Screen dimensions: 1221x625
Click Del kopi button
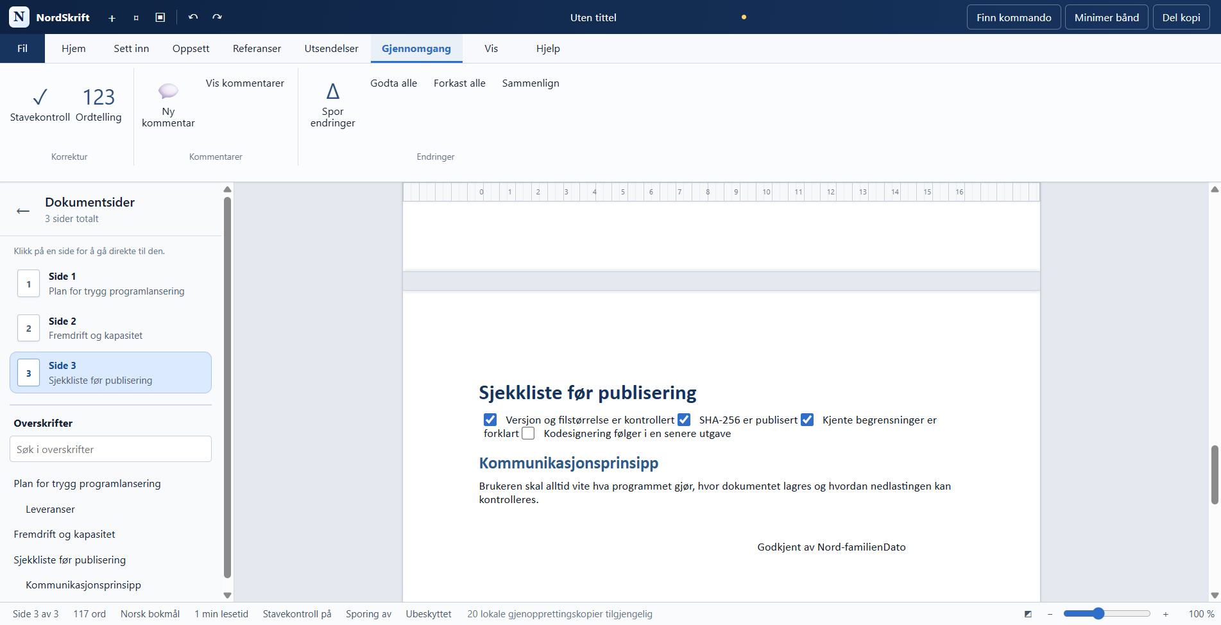1181,17
